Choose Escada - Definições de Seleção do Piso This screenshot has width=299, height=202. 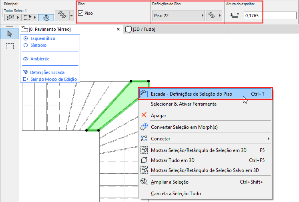(205, 94)
